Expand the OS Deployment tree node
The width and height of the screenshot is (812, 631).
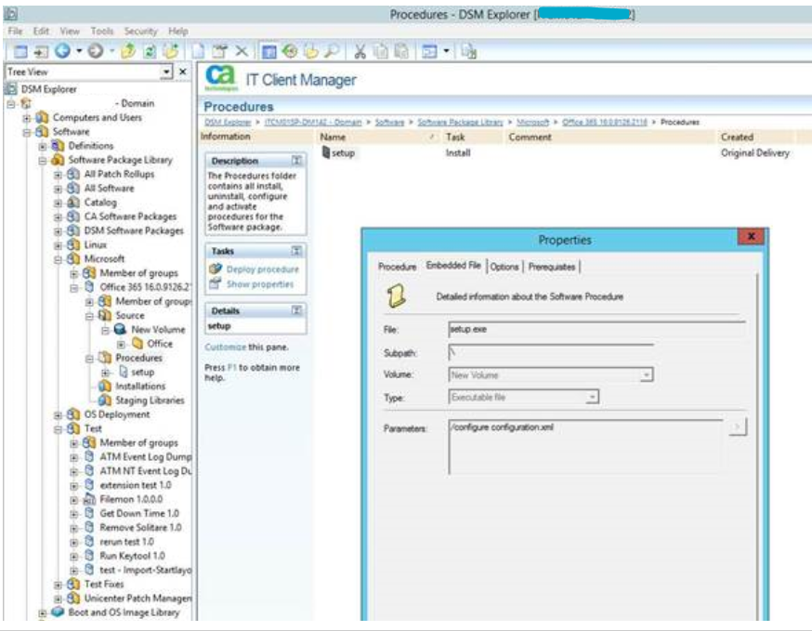[x=58, y=414]
